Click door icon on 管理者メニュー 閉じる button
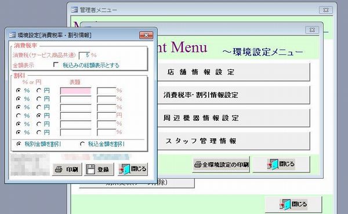Viewport: 348px width, 214px height. point(285,204)
